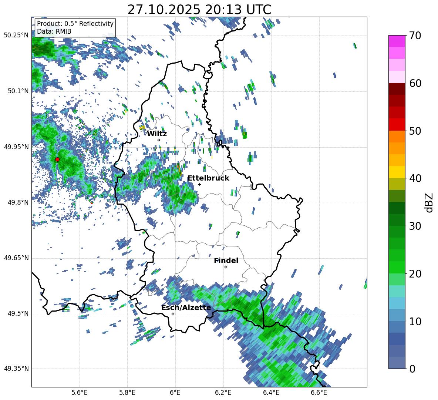Click the Esch/Alzette city label
This screenshot has width=438, height=400.
(186, 308)
